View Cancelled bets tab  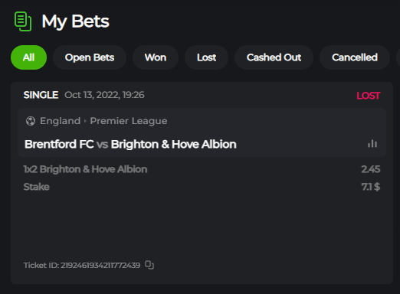coord(355,57)
